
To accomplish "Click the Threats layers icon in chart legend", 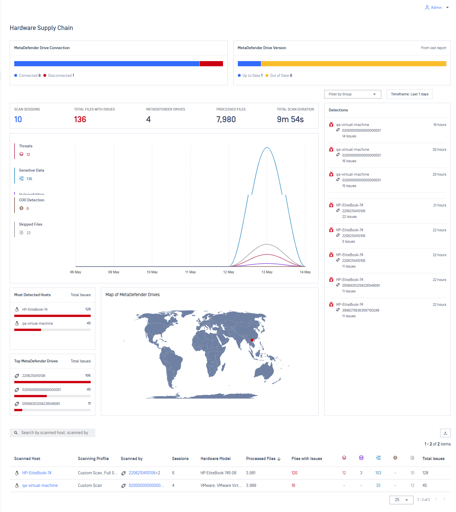I will 21,154.
